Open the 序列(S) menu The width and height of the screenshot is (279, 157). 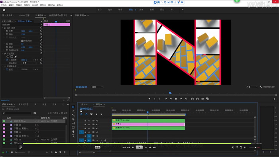click(27, 5)
